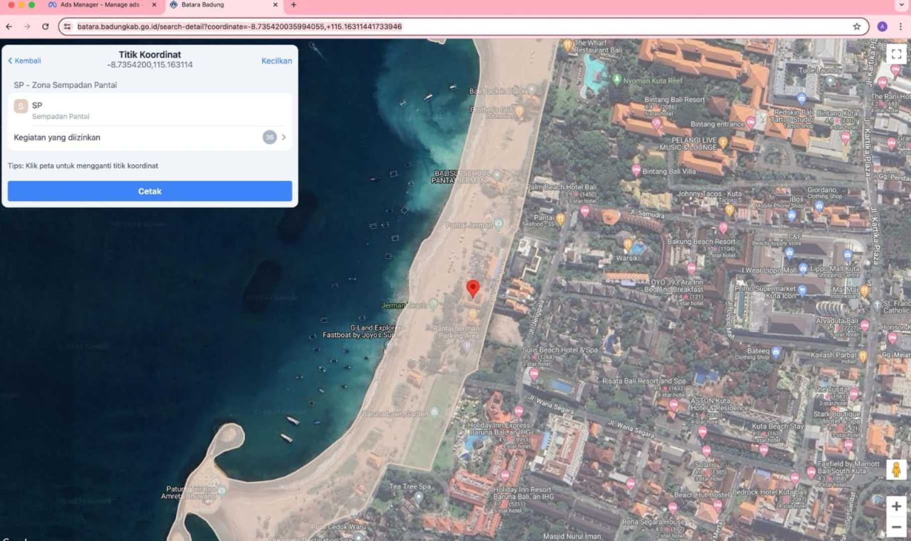Open Street View pegman
Image resolution: width=911 pixels, height=541 pixels.
(896, 470)
